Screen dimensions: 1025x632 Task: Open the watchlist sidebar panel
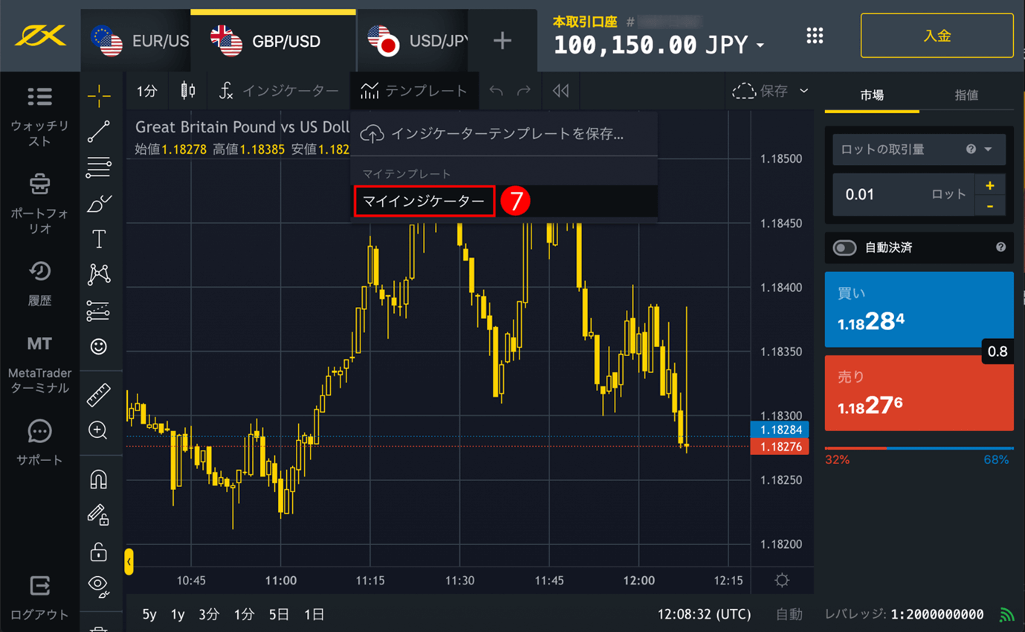(x=40, y=117)
